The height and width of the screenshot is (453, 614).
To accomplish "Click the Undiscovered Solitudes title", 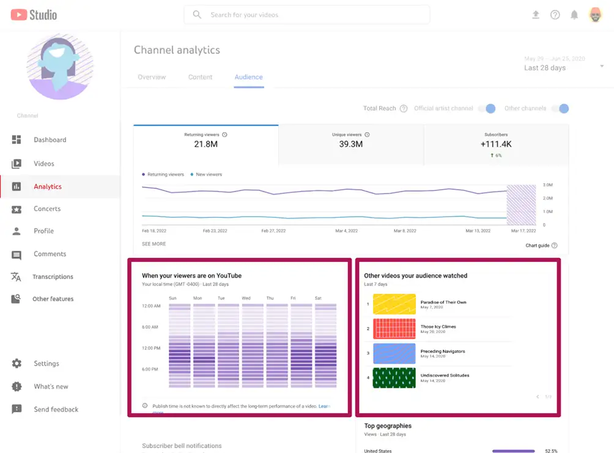I will 445,375.
